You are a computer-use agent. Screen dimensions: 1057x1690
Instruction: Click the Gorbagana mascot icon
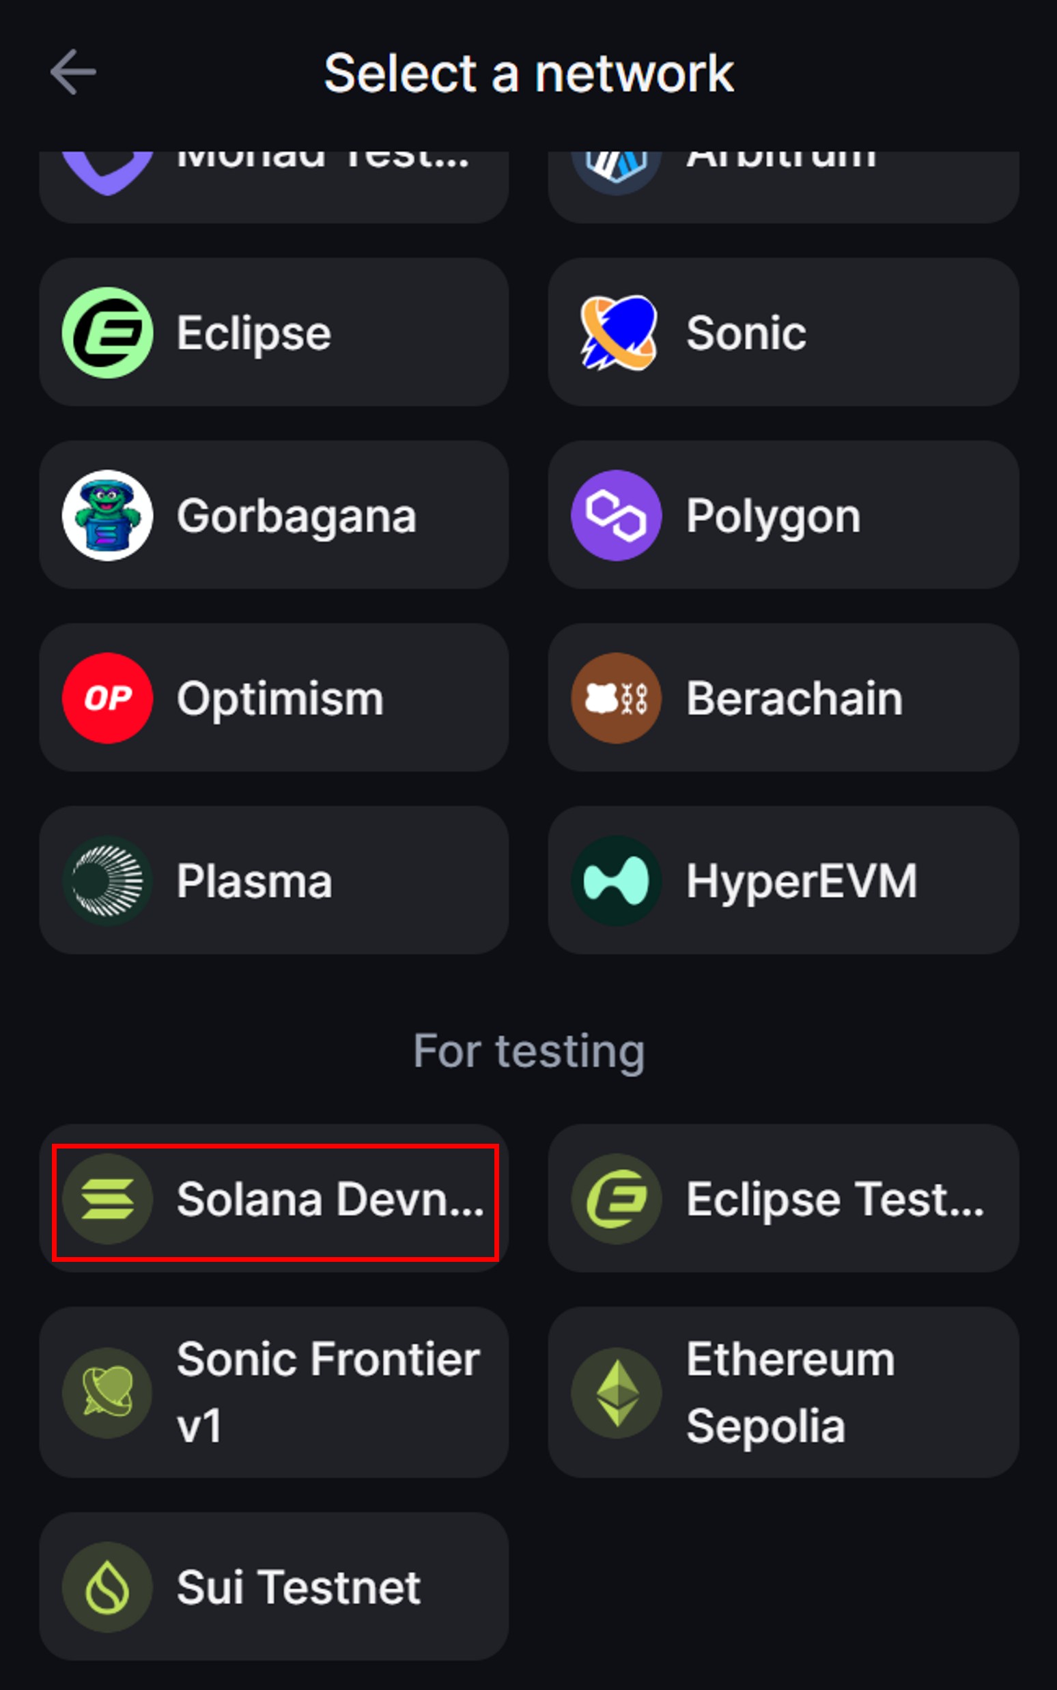coord(108,515)
